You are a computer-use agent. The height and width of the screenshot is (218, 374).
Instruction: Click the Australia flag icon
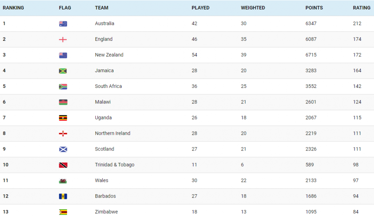coord(63,24)
